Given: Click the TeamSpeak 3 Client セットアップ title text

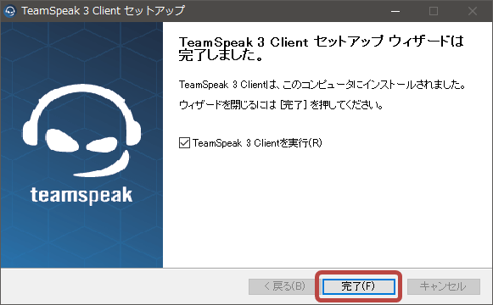Looking at the screenshot, I should click(x=103, y=11).
